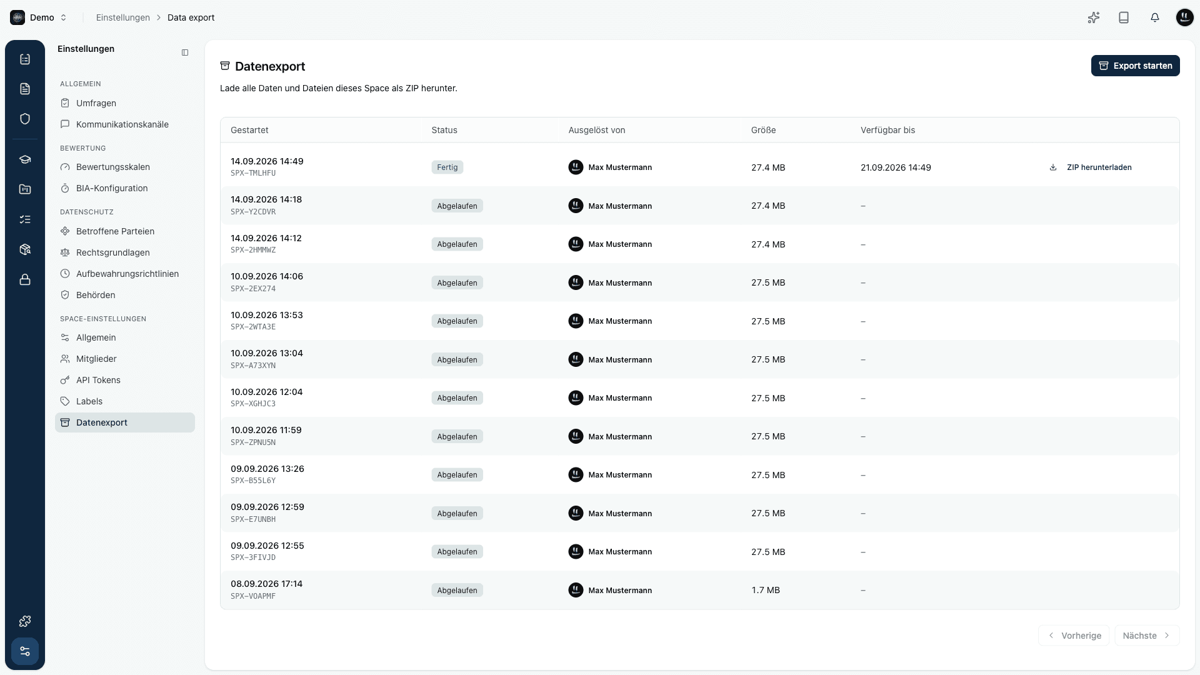Open Kommunikationskanäle settings

(125, 124)
